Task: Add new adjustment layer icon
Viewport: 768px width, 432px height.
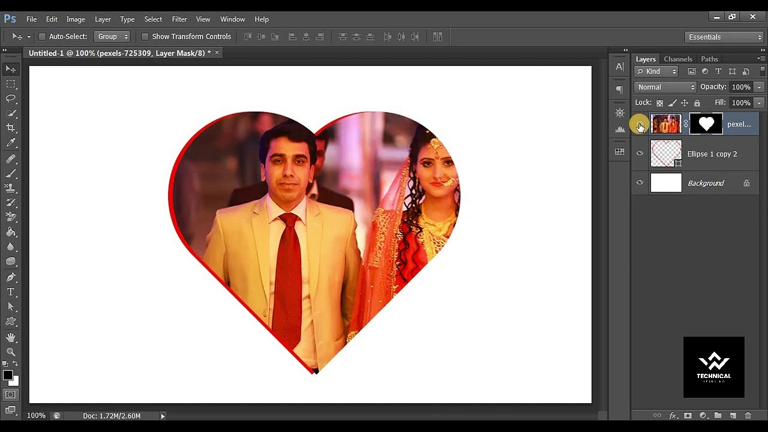Action: (x=703, y=415)
